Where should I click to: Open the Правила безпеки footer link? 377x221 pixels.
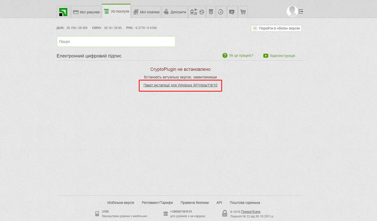coord(194,202)
